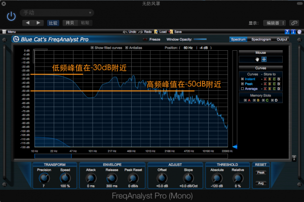The height and width of the screenshot is (202, 304).
Task: Click the blue level range arrow marker
Action: (x=235, y=147)
